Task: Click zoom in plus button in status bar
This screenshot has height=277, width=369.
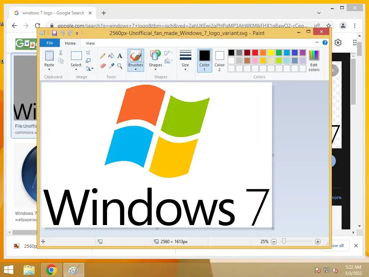Action: (318, 242)
